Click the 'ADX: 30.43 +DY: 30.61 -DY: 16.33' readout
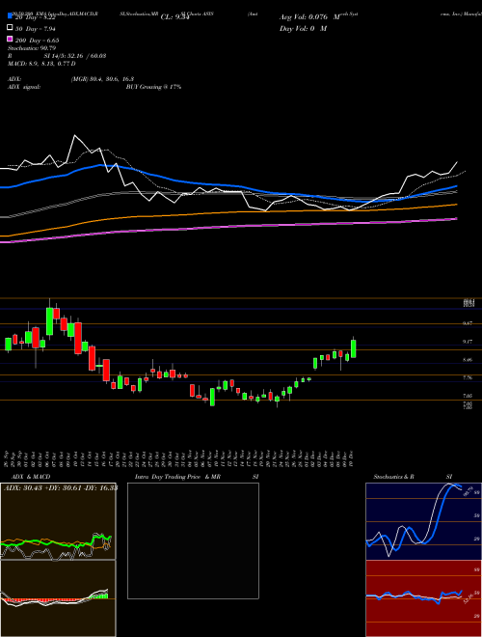This screenshot has height=637, width=482. (61, 488)
